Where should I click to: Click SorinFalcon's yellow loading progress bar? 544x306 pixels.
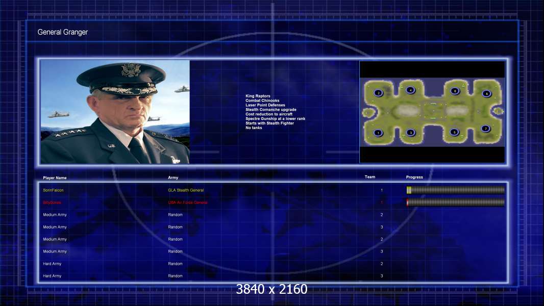(456, 190)
